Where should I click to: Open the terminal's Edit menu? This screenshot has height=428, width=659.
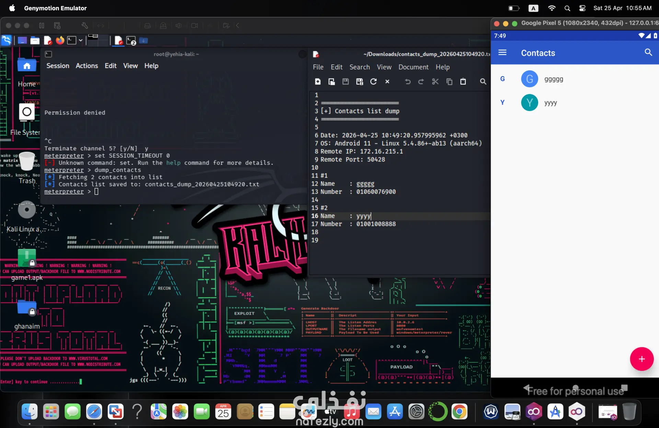click(111, 66)
